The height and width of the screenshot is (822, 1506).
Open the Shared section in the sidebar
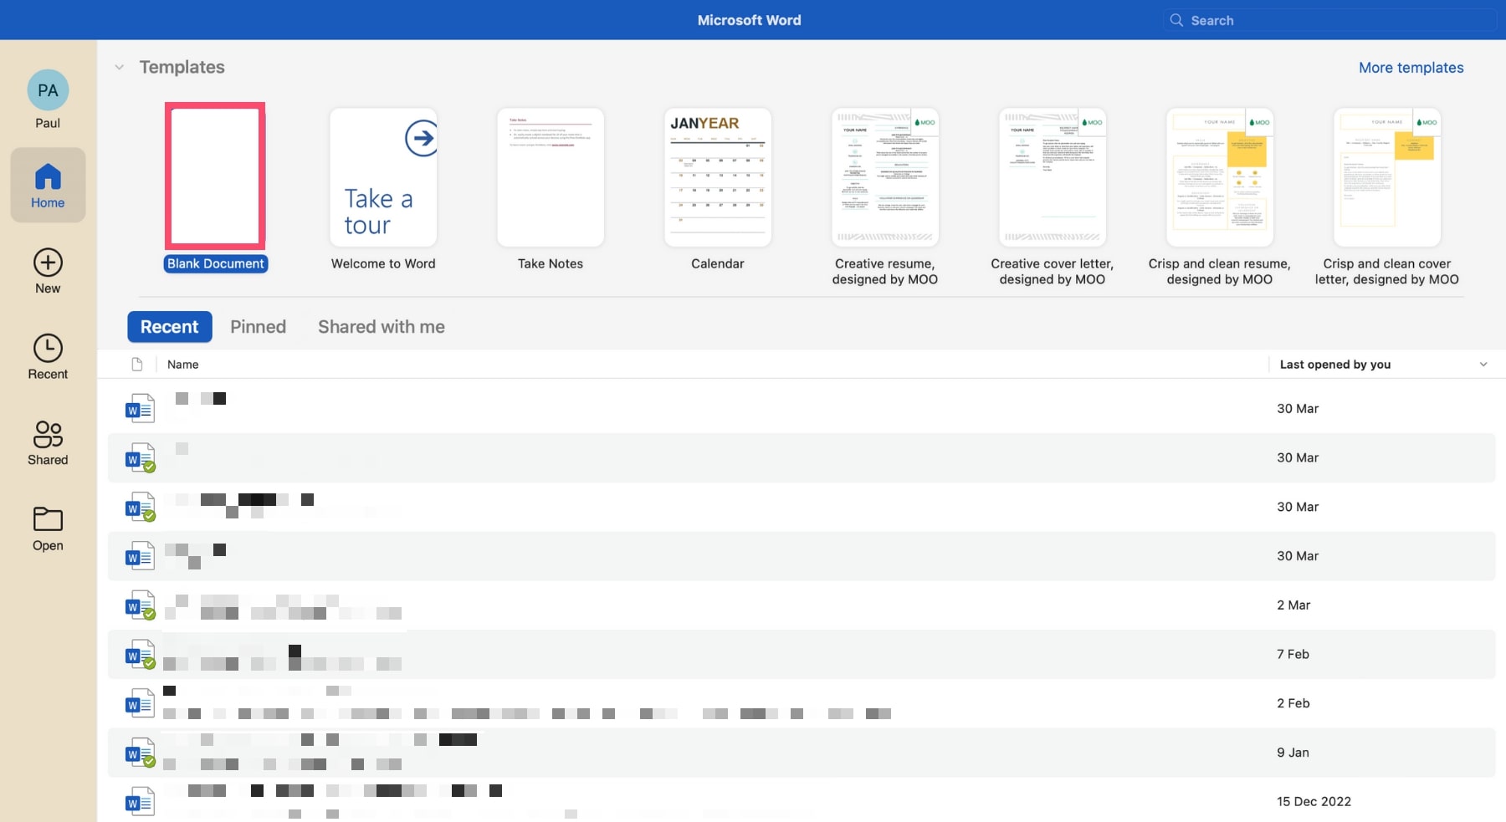point(48,443)
